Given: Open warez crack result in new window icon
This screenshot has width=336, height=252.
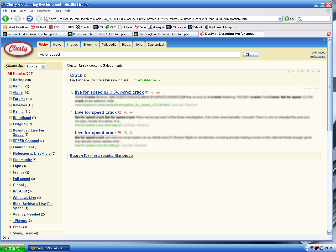Looking at the screenshot, I should click(x=147, y=92).
